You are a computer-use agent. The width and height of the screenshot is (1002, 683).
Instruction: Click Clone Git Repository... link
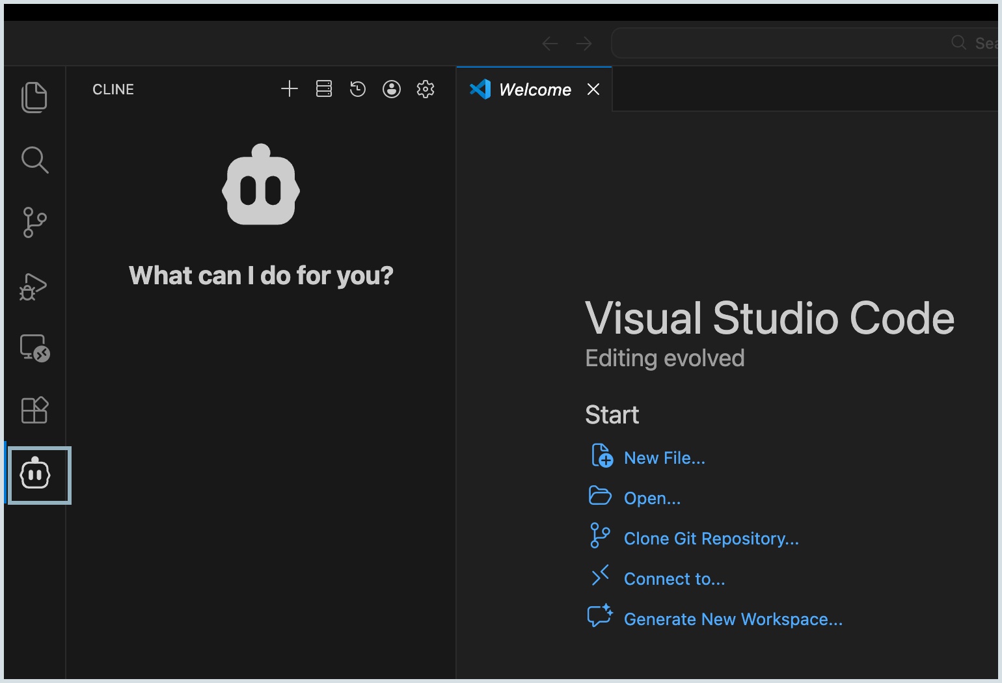(711, 539)
